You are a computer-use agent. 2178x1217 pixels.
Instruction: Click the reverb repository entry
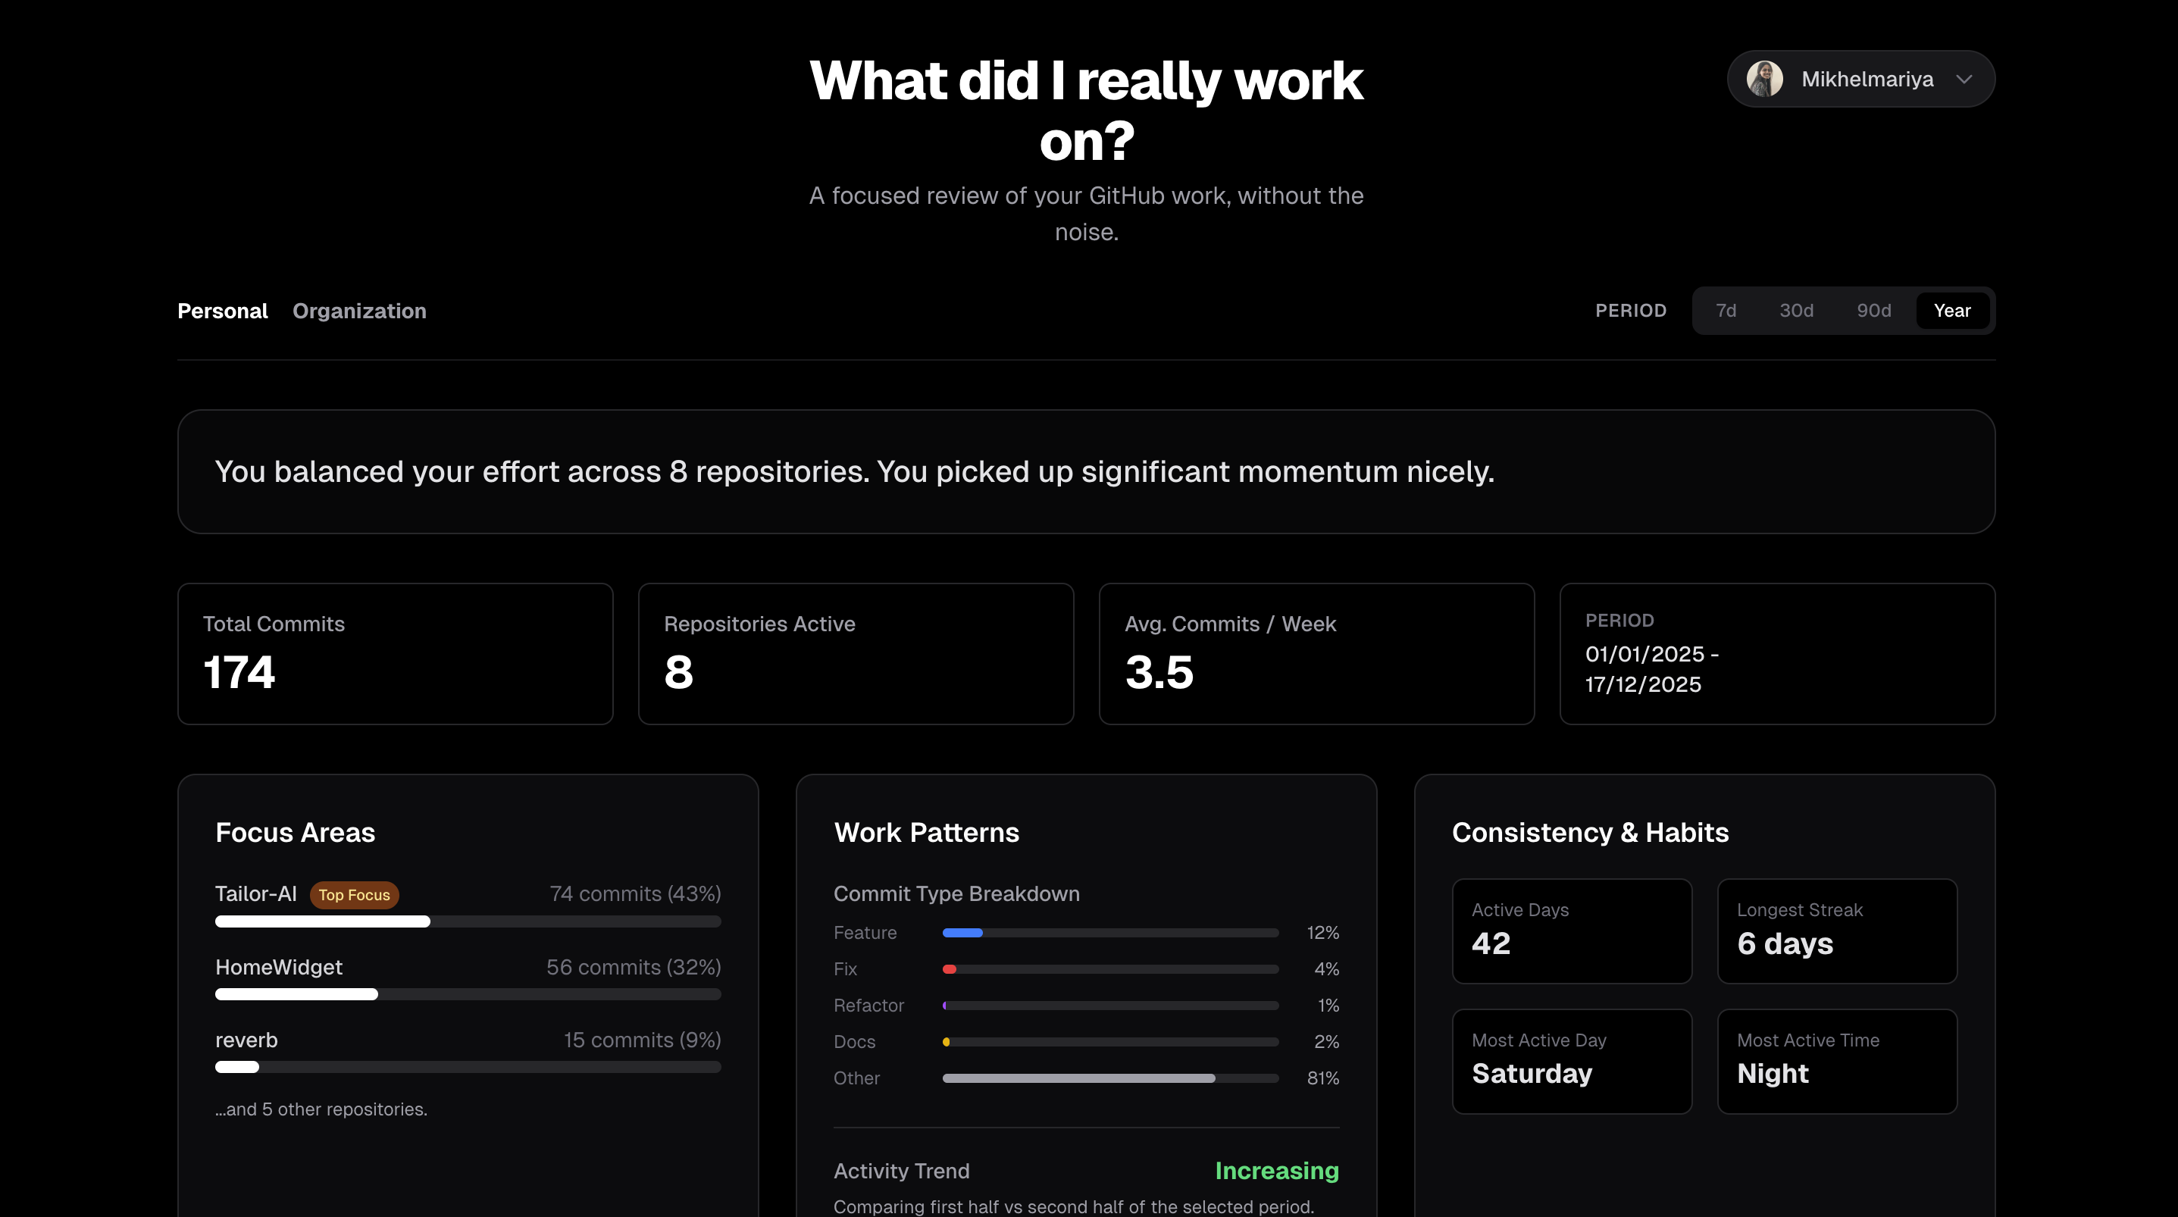(x=246, y=1040)
